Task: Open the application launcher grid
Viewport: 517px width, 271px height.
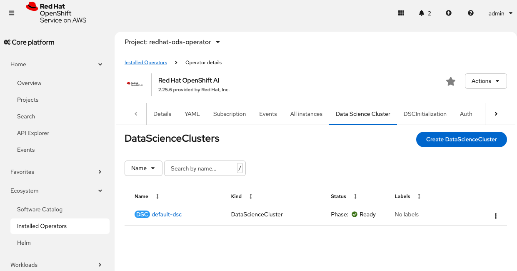Action: pyautogui.click(x=401, y=13)
